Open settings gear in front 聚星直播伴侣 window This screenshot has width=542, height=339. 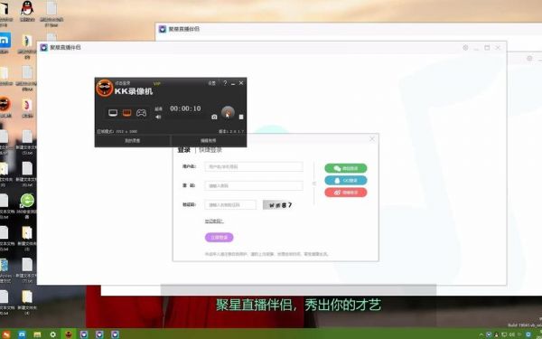(x=465, y=48)
